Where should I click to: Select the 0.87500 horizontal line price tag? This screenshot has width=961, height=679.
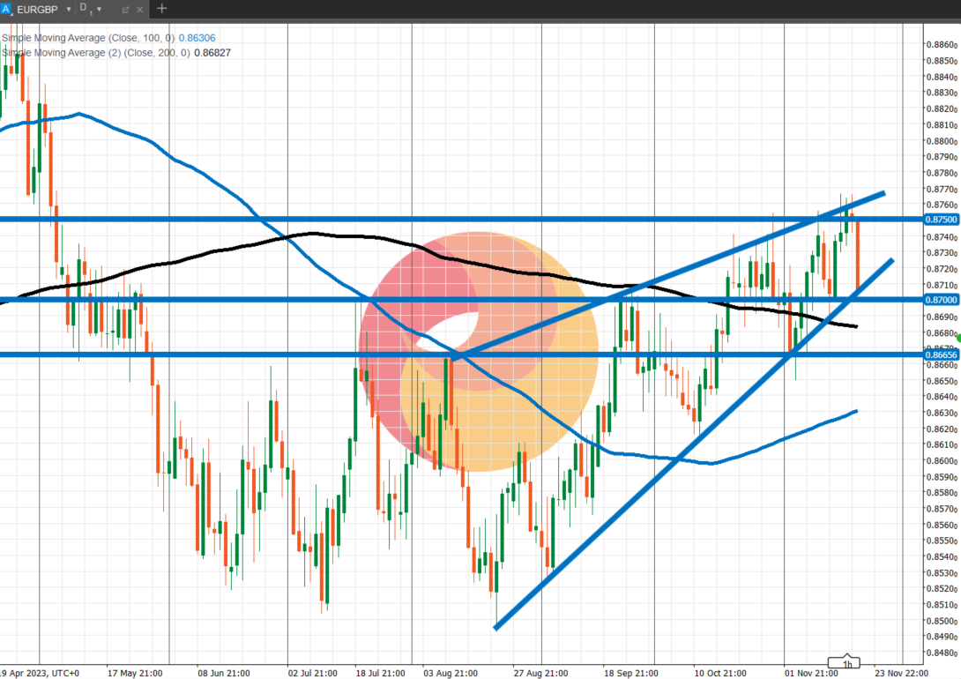[941, 220]
